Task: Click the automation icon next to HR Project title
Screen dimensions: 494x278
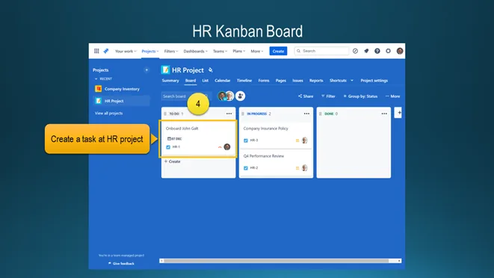Action: click(x=211, y=70)
